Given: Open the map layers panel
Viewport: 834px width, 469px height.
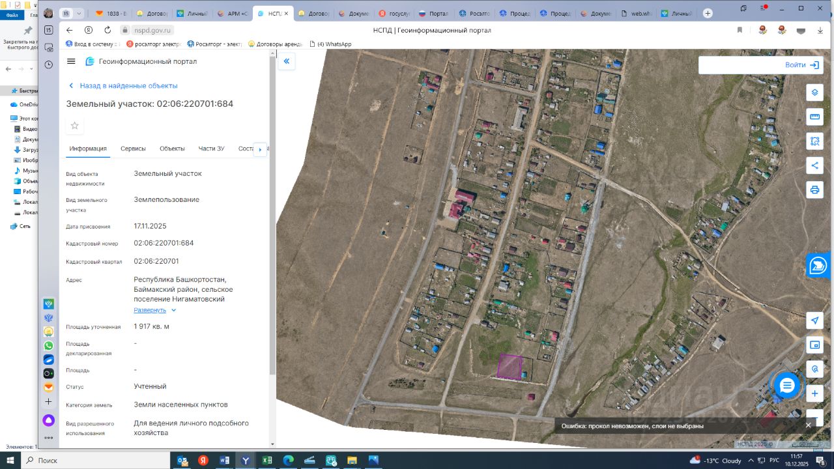Looking at the screenshot, I should [814, 92].
